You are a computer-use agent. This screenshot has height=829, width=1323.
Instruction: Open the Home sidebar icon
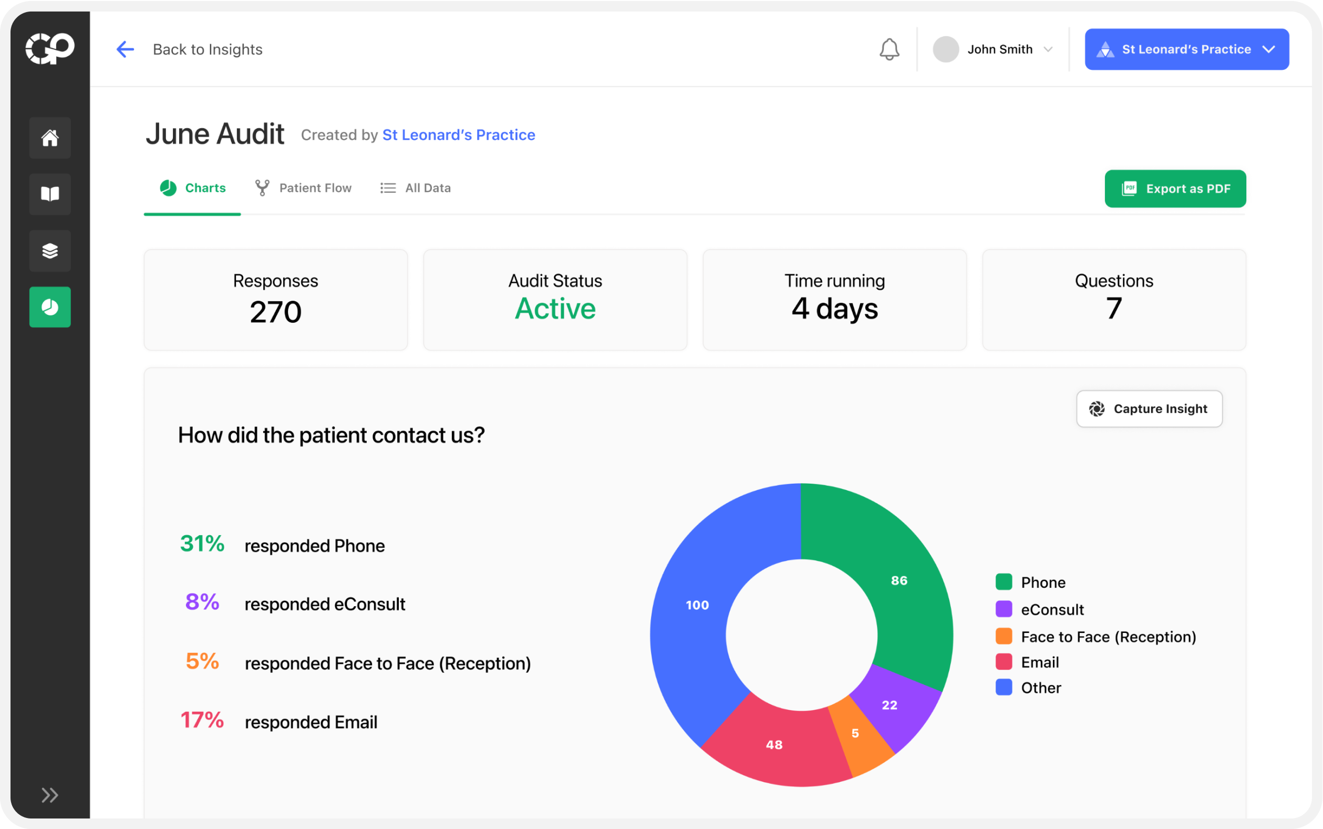pos(50,138)
